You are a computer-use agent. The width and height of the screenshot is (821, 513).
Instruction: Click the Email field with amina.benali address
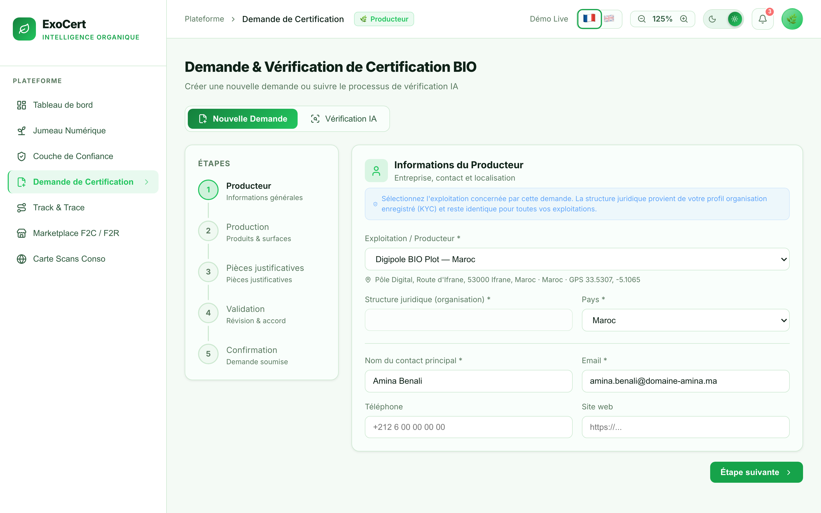(x=685, y=381)
